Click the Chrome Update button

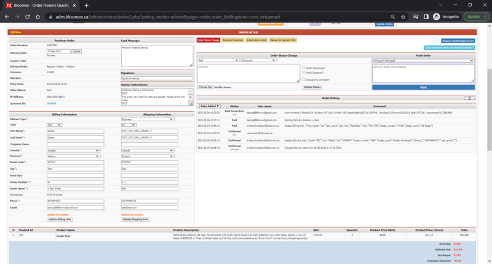[x=476, y=17]
